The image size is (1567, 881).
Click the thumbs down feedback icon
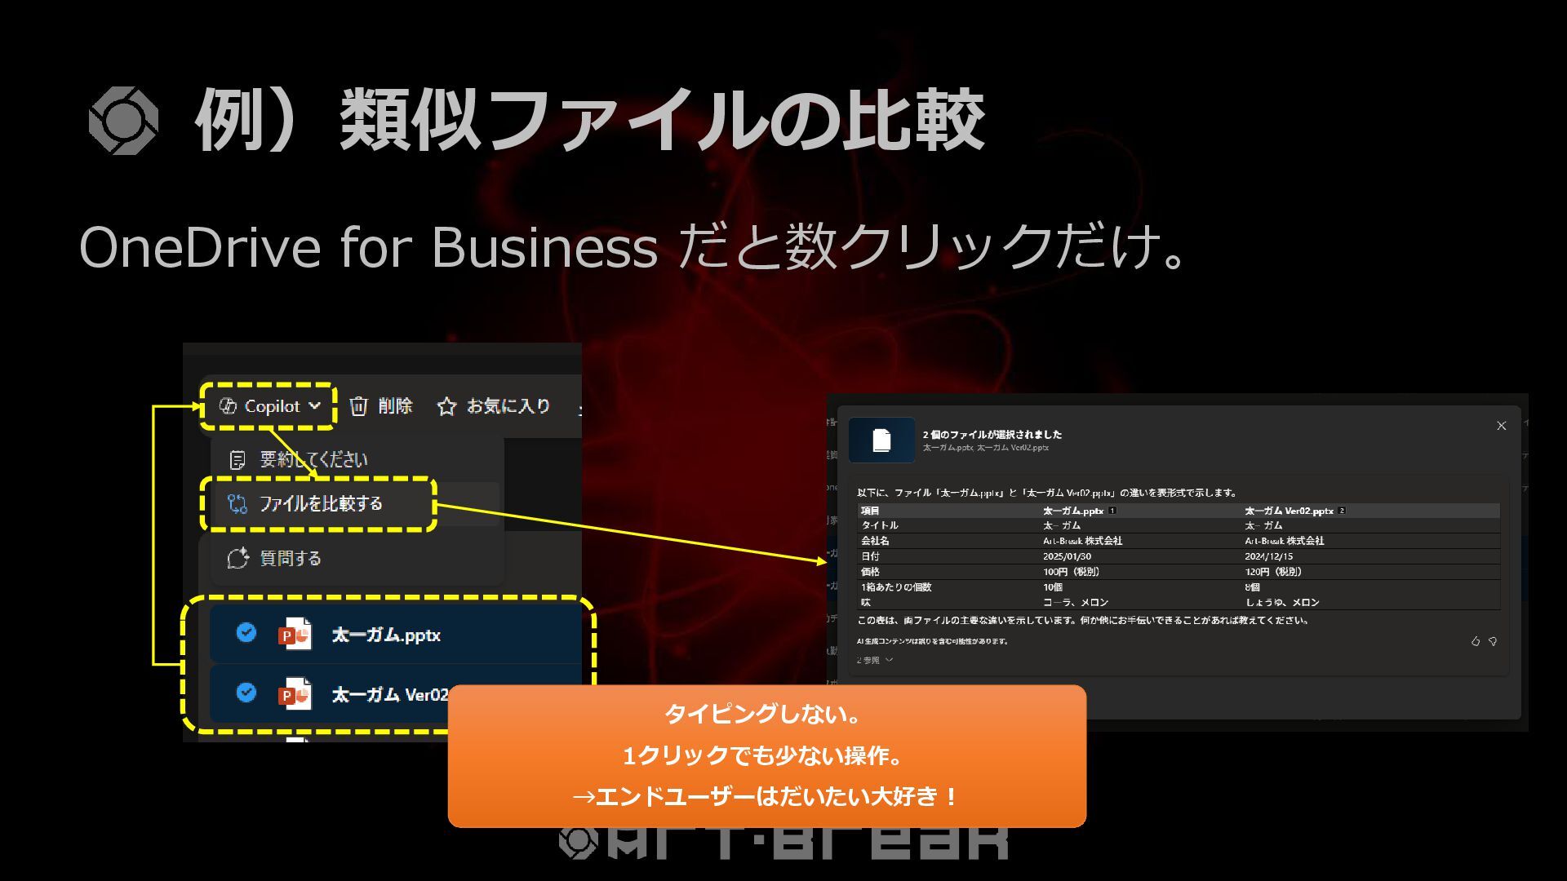[x=1493, y=641]
